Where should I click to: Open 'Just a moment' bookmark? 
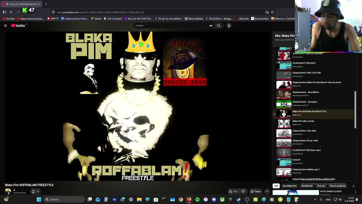click(113, 19)
